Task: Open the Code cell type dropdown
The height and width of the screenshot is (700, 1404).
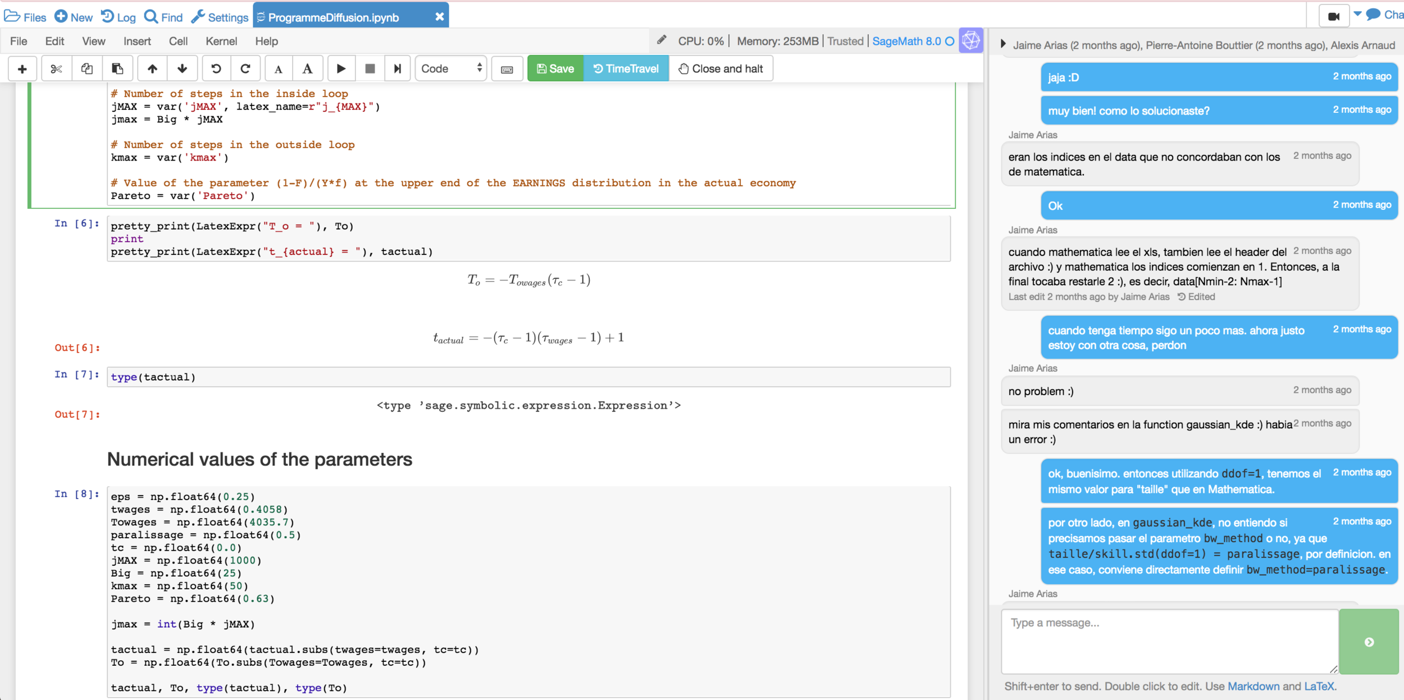Action: pyautogui.click(x=450, y=68)
